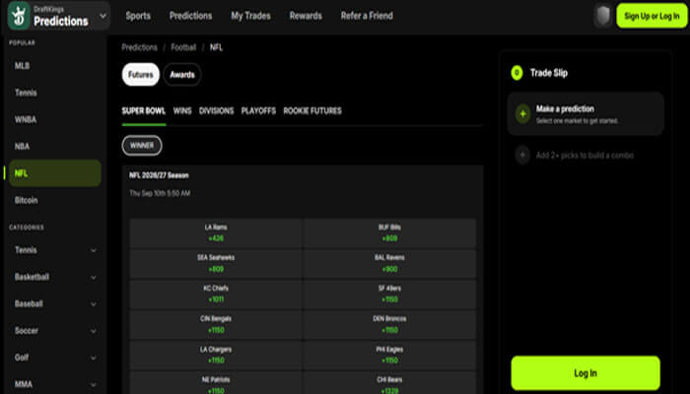Image resolution: width=690 pixels, height=394 pixels.
Task: Pick SEA Seahawks market
Action: point(216,263)
